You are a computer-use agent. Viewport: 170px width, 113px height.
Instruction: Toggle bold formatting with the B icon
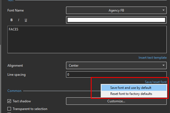[12, 20]
